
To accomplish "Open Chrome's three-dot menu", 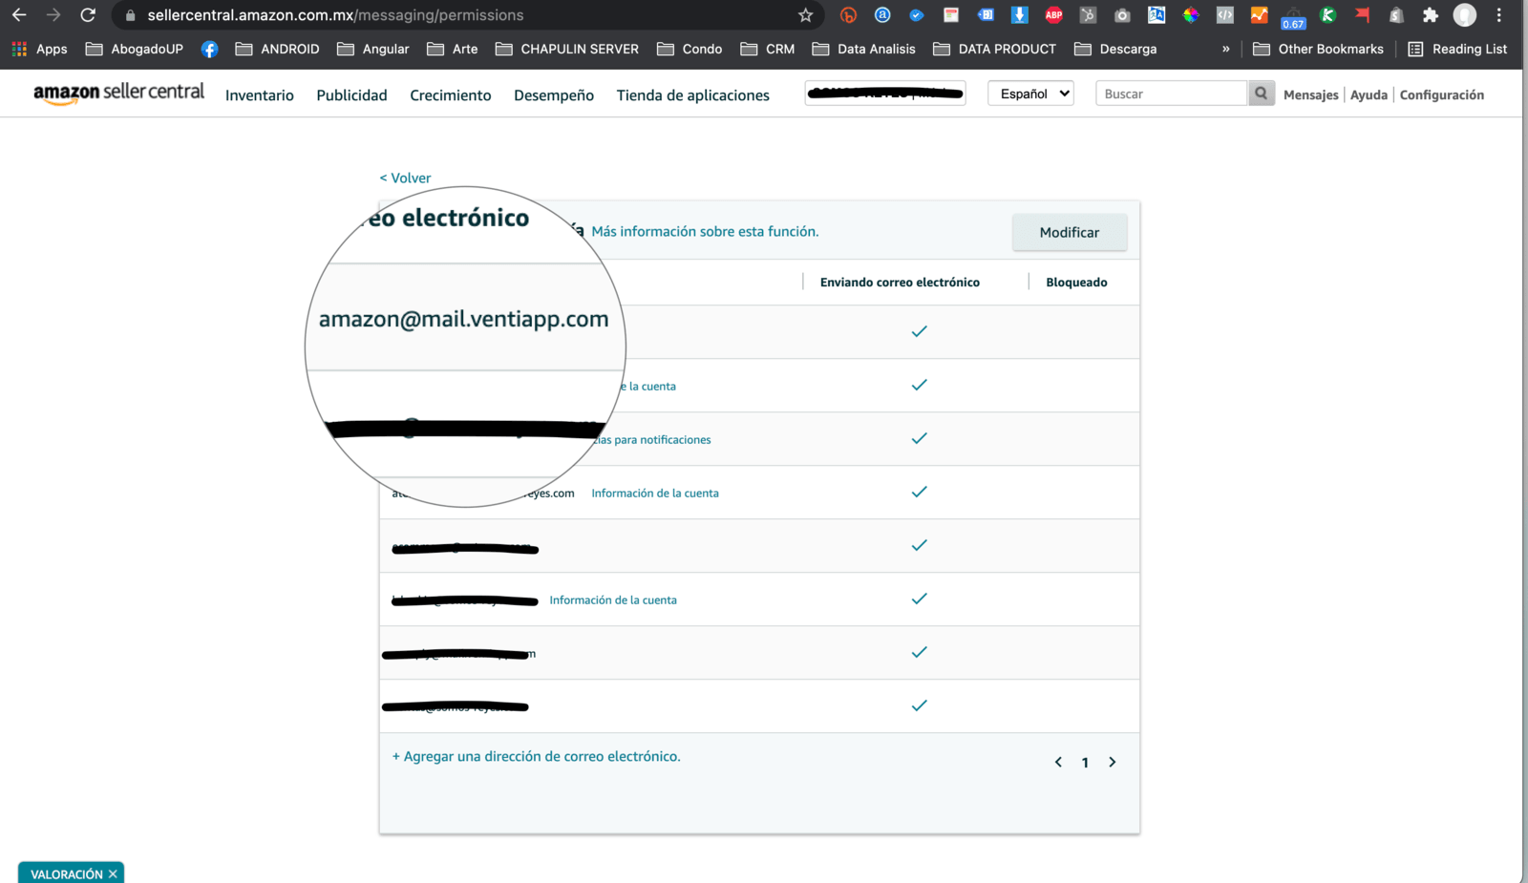I will (1499, 15).
